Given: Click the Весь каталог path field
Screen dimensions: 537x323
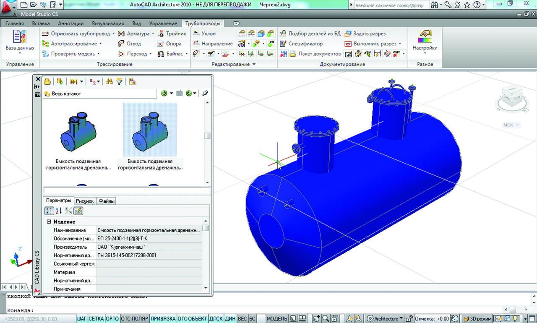Looking at the screenshot, I should 100,94.
